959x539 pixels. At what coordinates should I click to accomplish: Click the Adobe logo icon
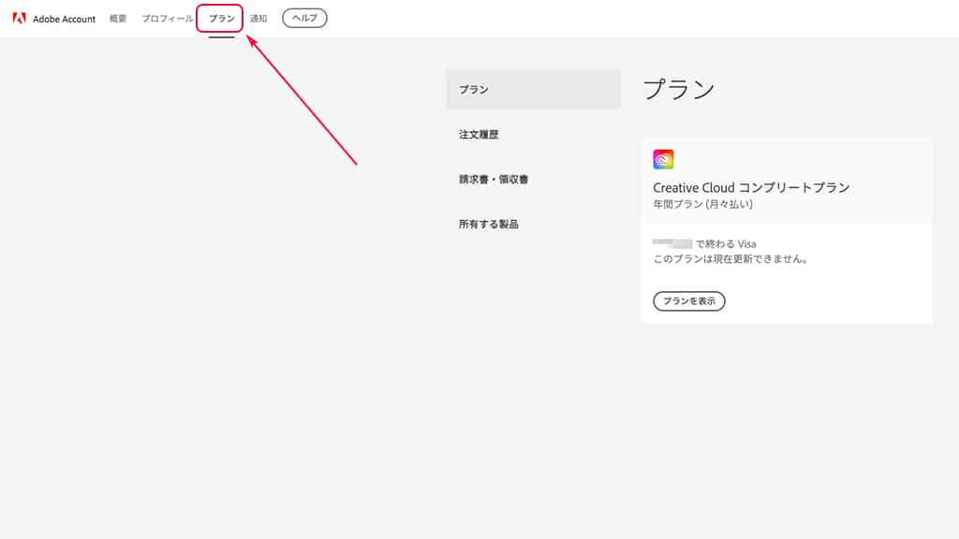pyautogui.click(x=19, y=19)
